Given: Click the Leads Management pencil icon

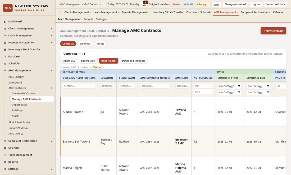Looking at the screenshot, I should coord(5,36).
